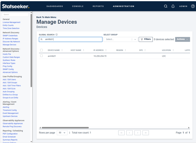Open Time Zone Selection link
The height and width of the screenshot is (143, 196).
[11, 28]
